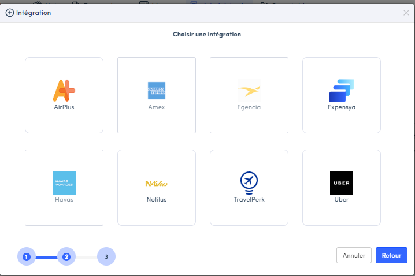
Task: Click the plus icon beside Intégration title
Action: [10, 13]
